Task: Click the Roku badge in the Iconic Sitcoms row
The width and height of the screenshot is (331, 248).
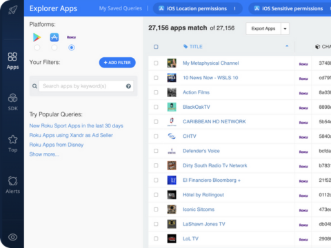Action: [x=303, y=210]
